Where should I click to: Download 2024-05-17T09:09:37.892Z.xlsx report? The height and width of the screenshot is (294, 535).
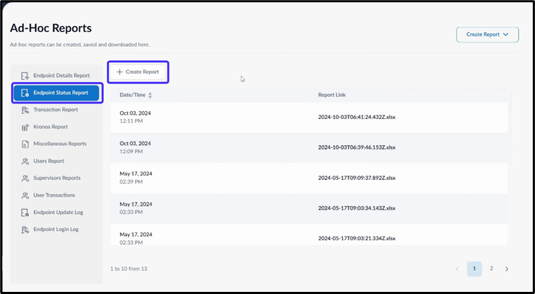click(357, 178)
